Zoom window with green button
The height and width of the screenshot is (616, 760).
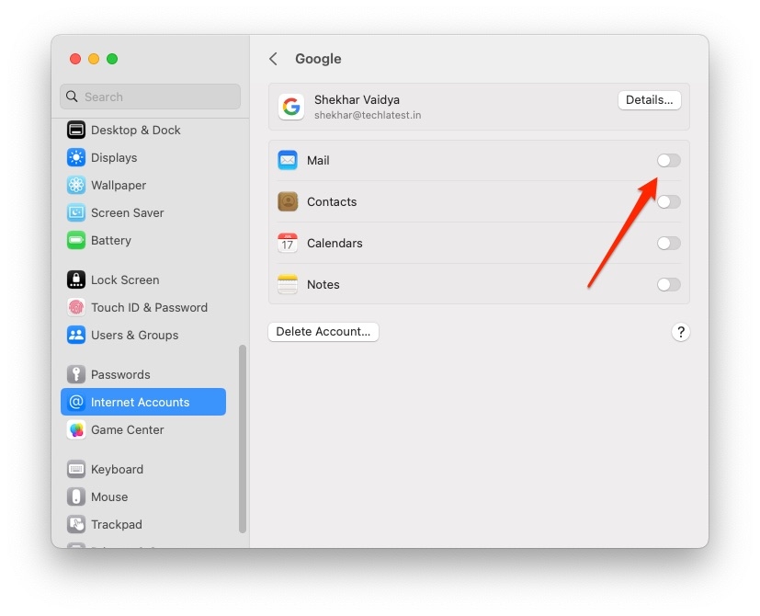tap(112, 59)
